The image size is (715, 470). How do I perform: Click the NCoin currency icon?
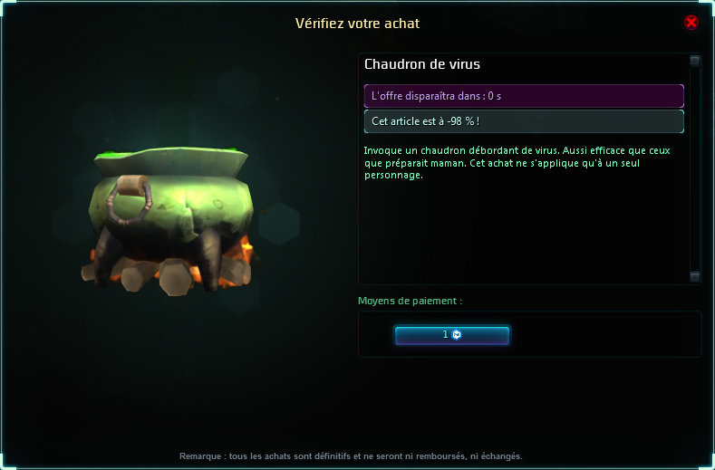point(457,334)
